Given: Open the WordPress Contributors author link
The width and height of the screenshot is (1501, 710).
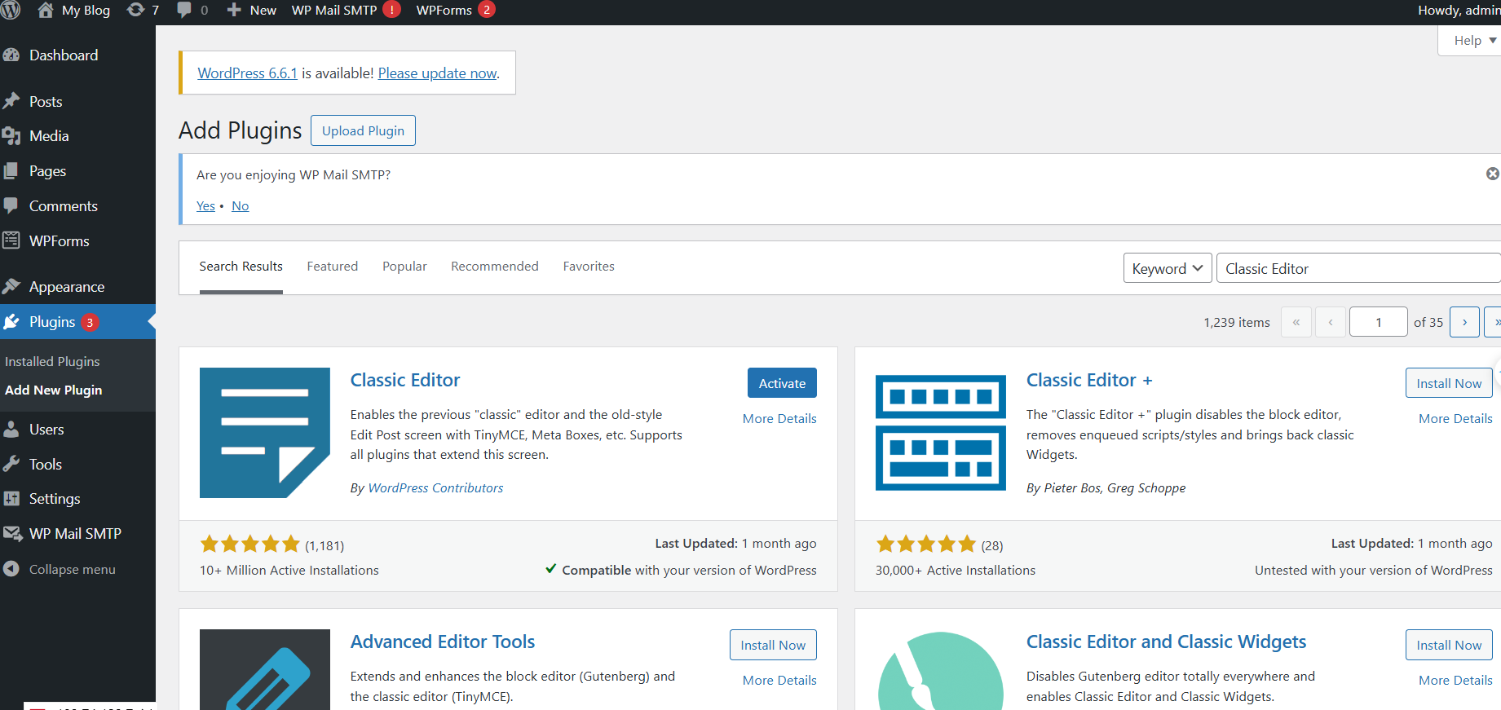Looking at the screenshot, I should 435,487.
